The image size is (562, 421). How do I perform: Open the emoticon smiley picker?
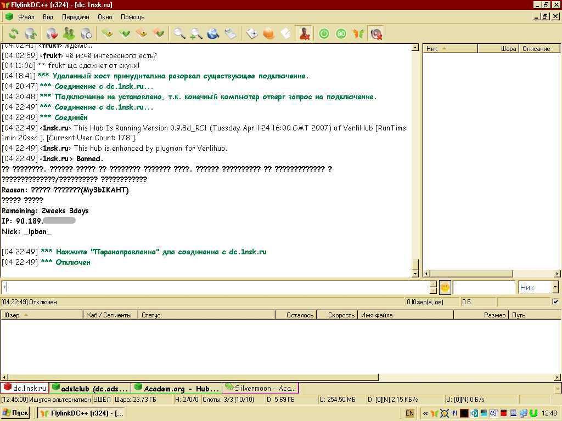click(x=445, y=287)
